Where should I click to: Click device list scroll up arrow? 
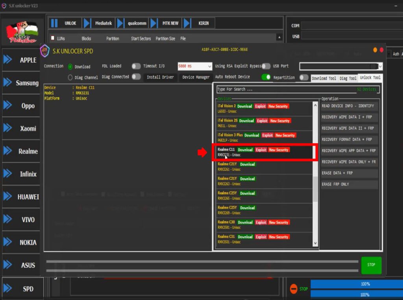tap(315, 105)
